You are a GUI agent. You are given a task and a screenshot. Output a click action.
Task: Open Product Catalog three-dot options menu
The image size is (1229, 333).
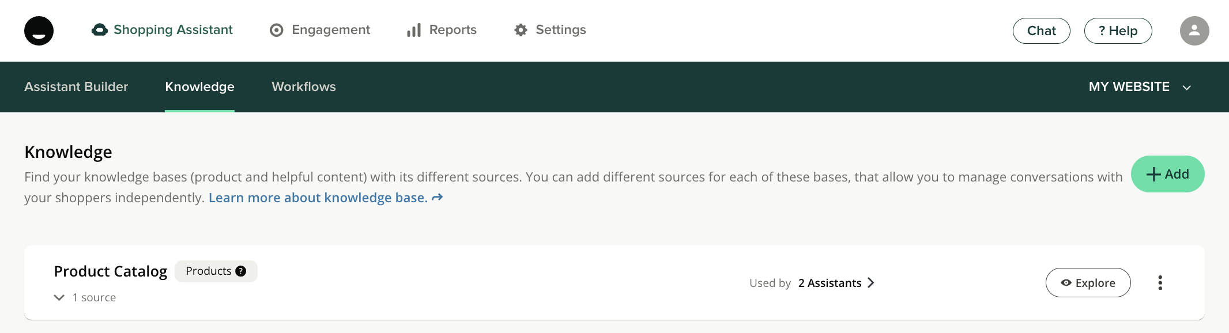1160,283
